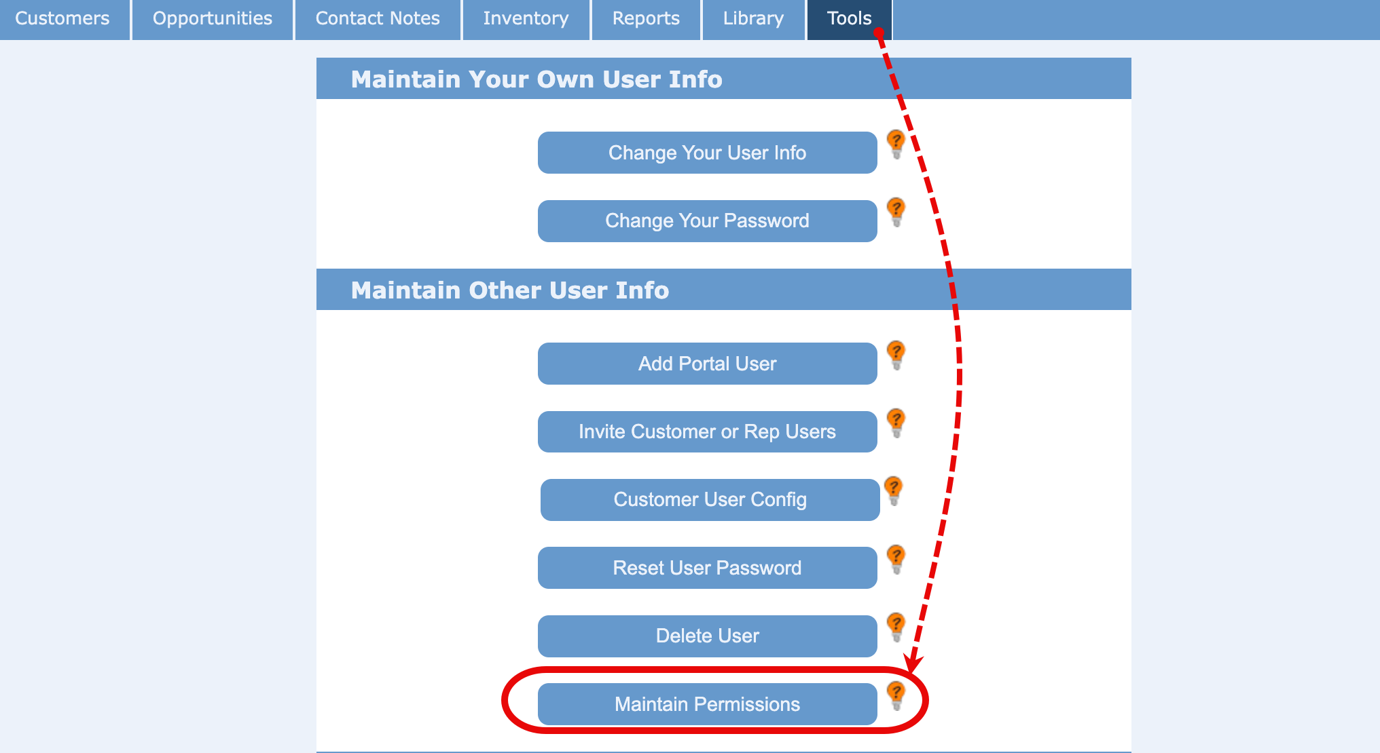Open the Inventory tab

[x=526, y=19]
